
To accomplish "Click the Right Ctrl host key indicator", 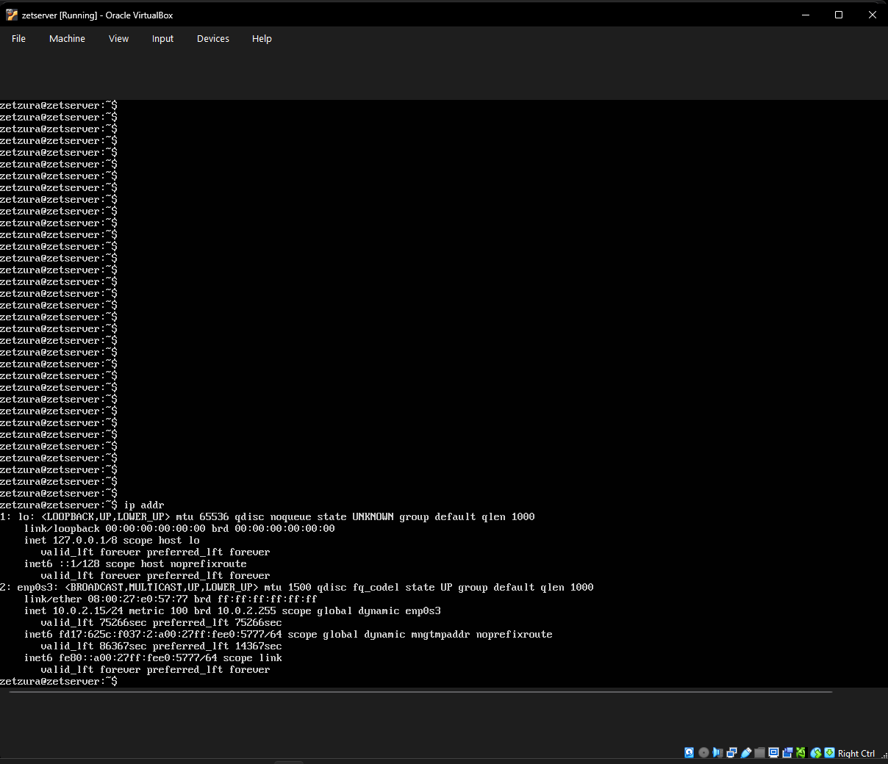I will [x=856, y=753].
